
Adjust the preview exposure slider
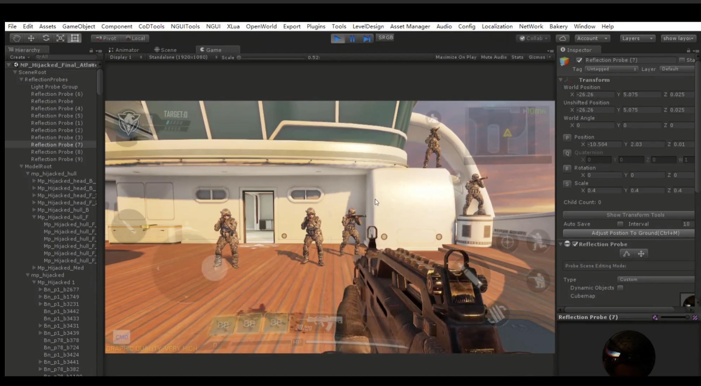[675, 317]
